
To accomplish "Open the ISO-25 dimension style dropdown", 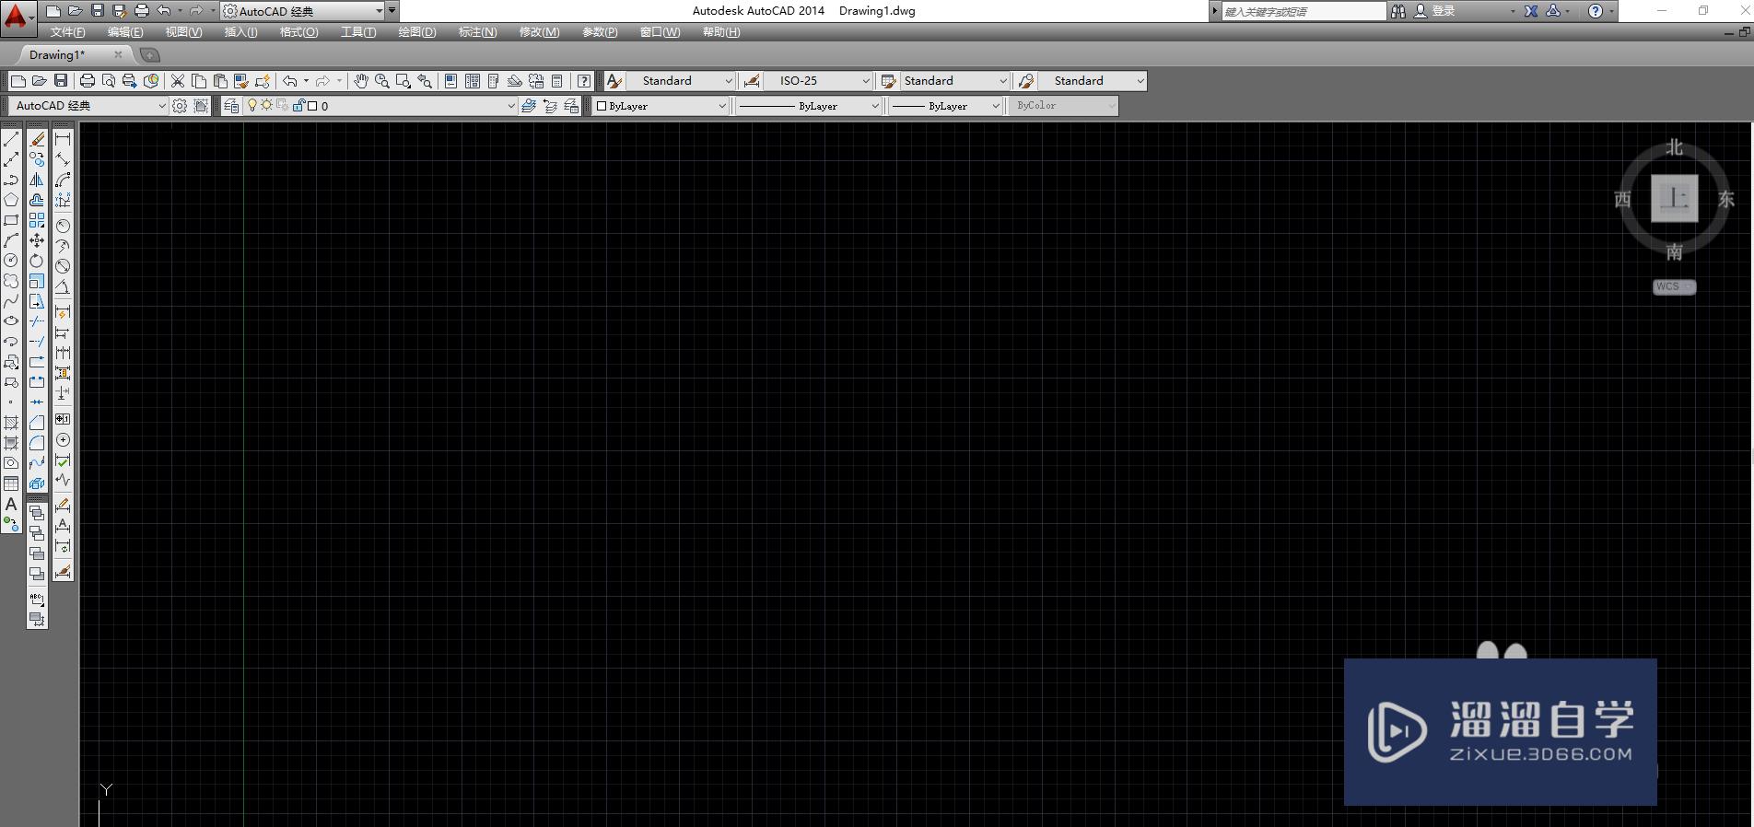I will click(x=819, y=81).
